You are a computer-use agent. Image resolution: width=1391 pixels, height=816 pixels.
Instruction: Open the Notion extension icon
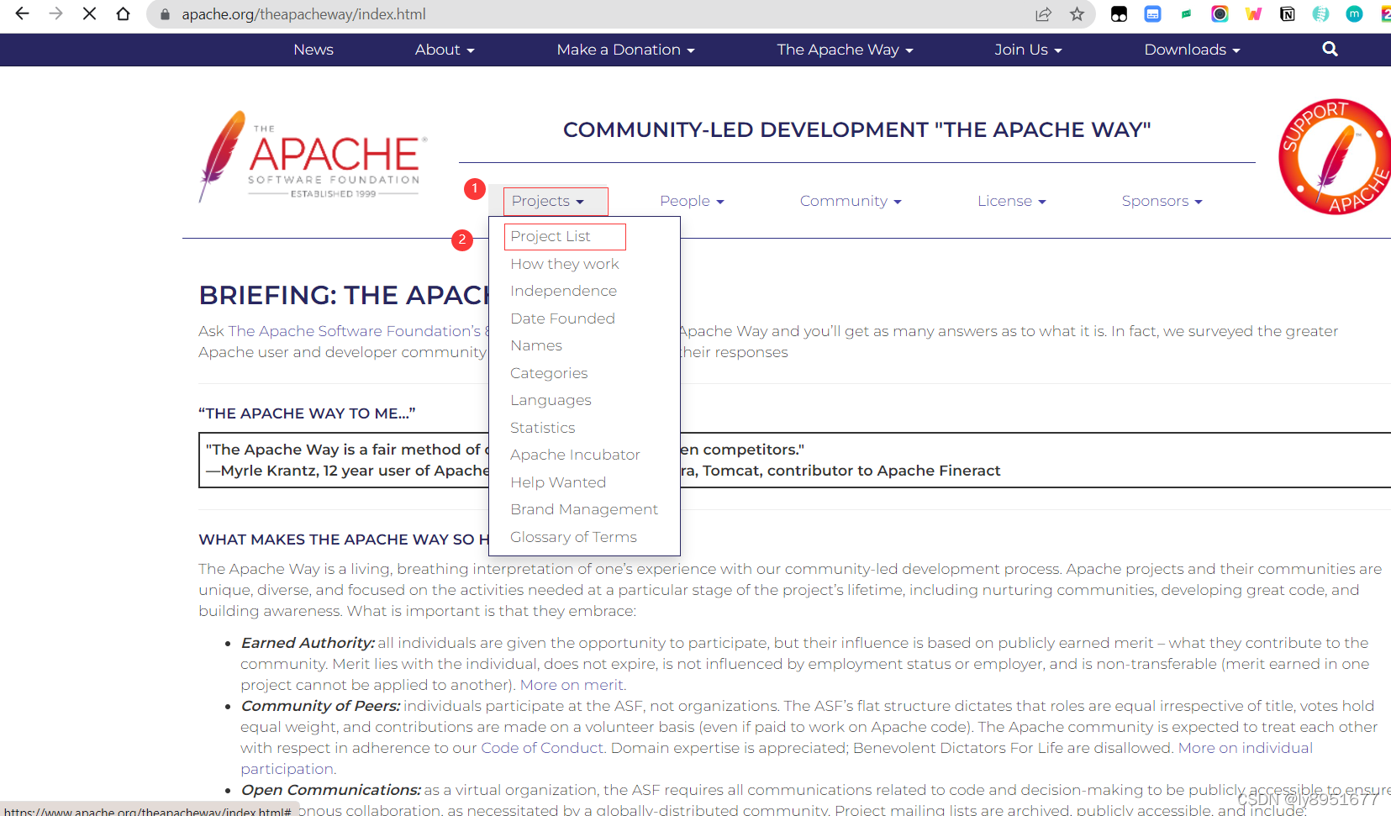(x=1287, y=13)
